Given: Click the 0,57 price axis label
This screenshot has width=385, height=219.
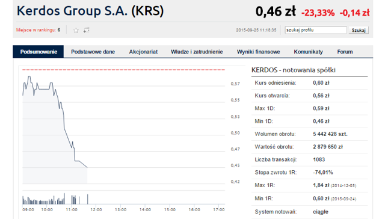Looking at the screenshot, I should [235, 84].
